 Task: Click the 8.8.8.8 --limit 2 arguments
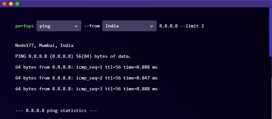[x=182, y=26]
